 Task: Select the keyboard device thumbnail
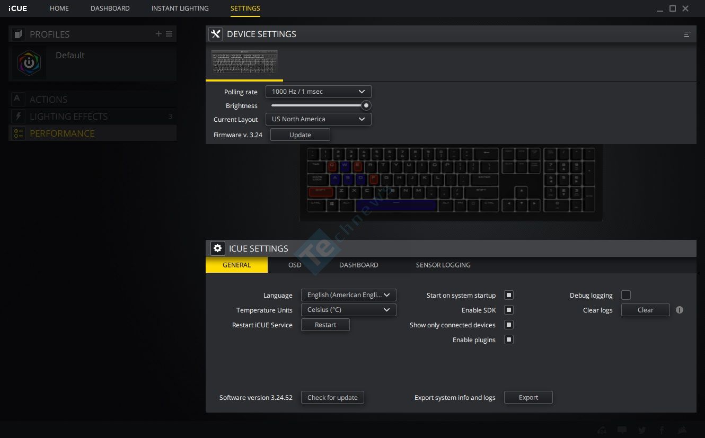[244, 63]
